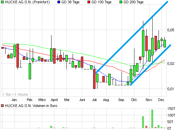The height and width of the screenshot is (131, 180).
Task: Click the 'Juli' month label
Action: pyautogui.click(x=94, y=100)
